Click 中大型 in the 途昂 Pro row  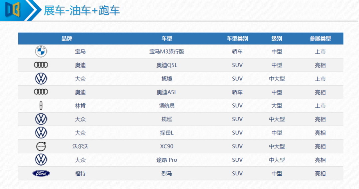(277, 160)
